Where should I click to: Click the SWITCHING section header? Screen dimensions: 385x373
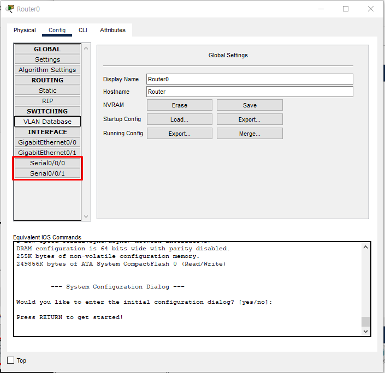coord(48,111)
